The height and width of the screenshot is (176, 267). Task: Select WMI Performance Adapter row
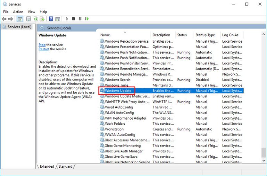coord(171,118)
